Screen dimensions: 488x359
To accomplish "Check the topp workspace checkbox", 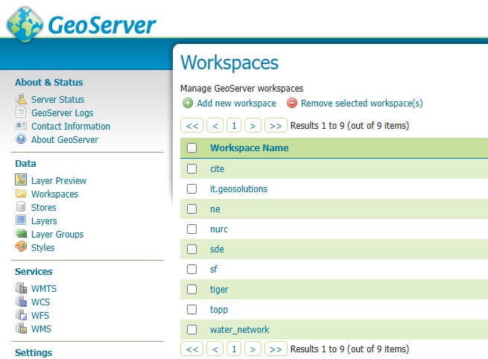I will coord(191,309).
